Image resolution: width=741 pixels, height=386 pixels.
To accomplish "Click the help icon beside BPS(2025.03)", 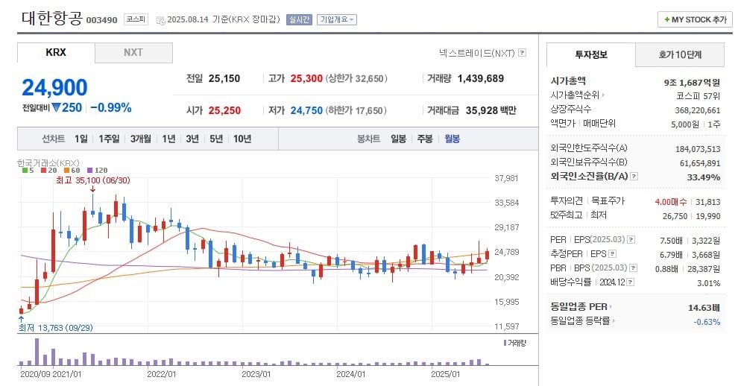I will [x=633, y=268].
